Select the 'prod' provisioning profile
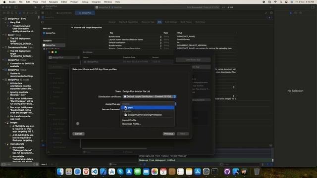 (148, 108)
